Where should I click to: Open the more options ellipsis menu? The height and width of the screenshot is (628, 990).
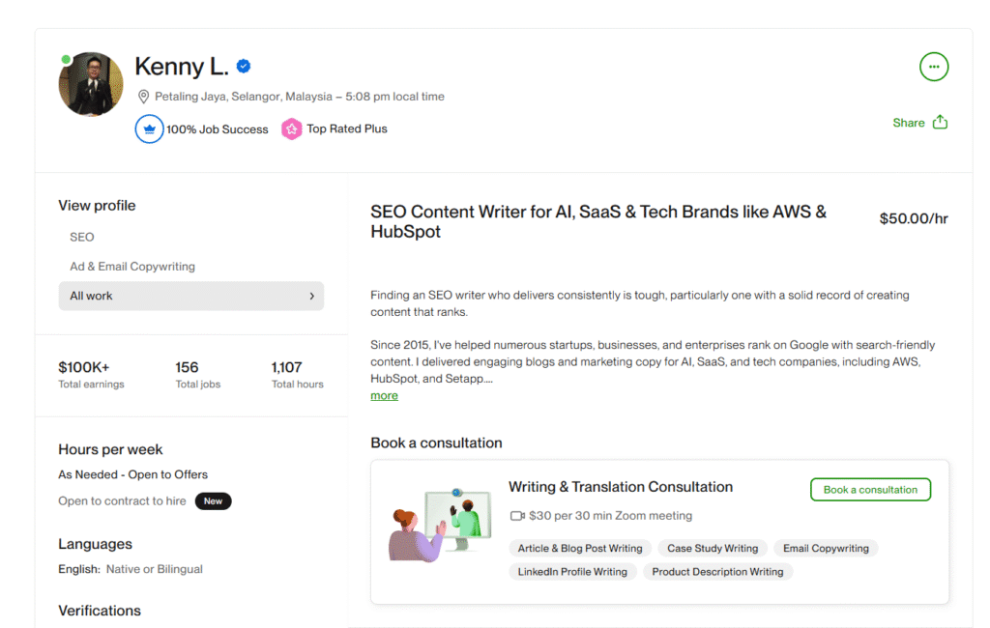(x=934, y=67)
